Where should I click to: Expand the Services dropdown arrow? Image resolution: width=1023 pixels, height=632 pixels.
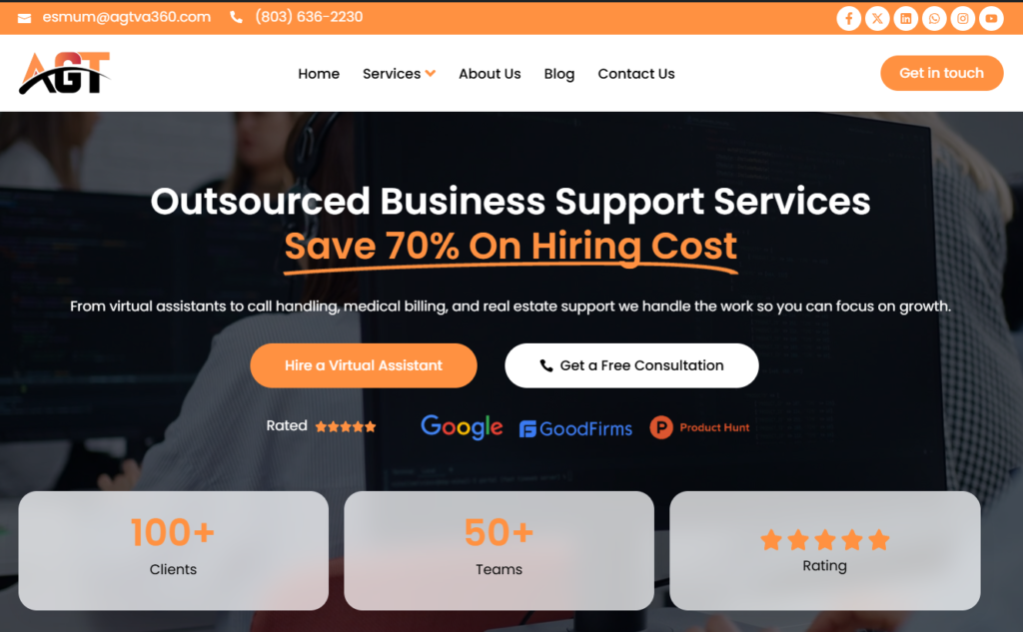tap(431, 73)
